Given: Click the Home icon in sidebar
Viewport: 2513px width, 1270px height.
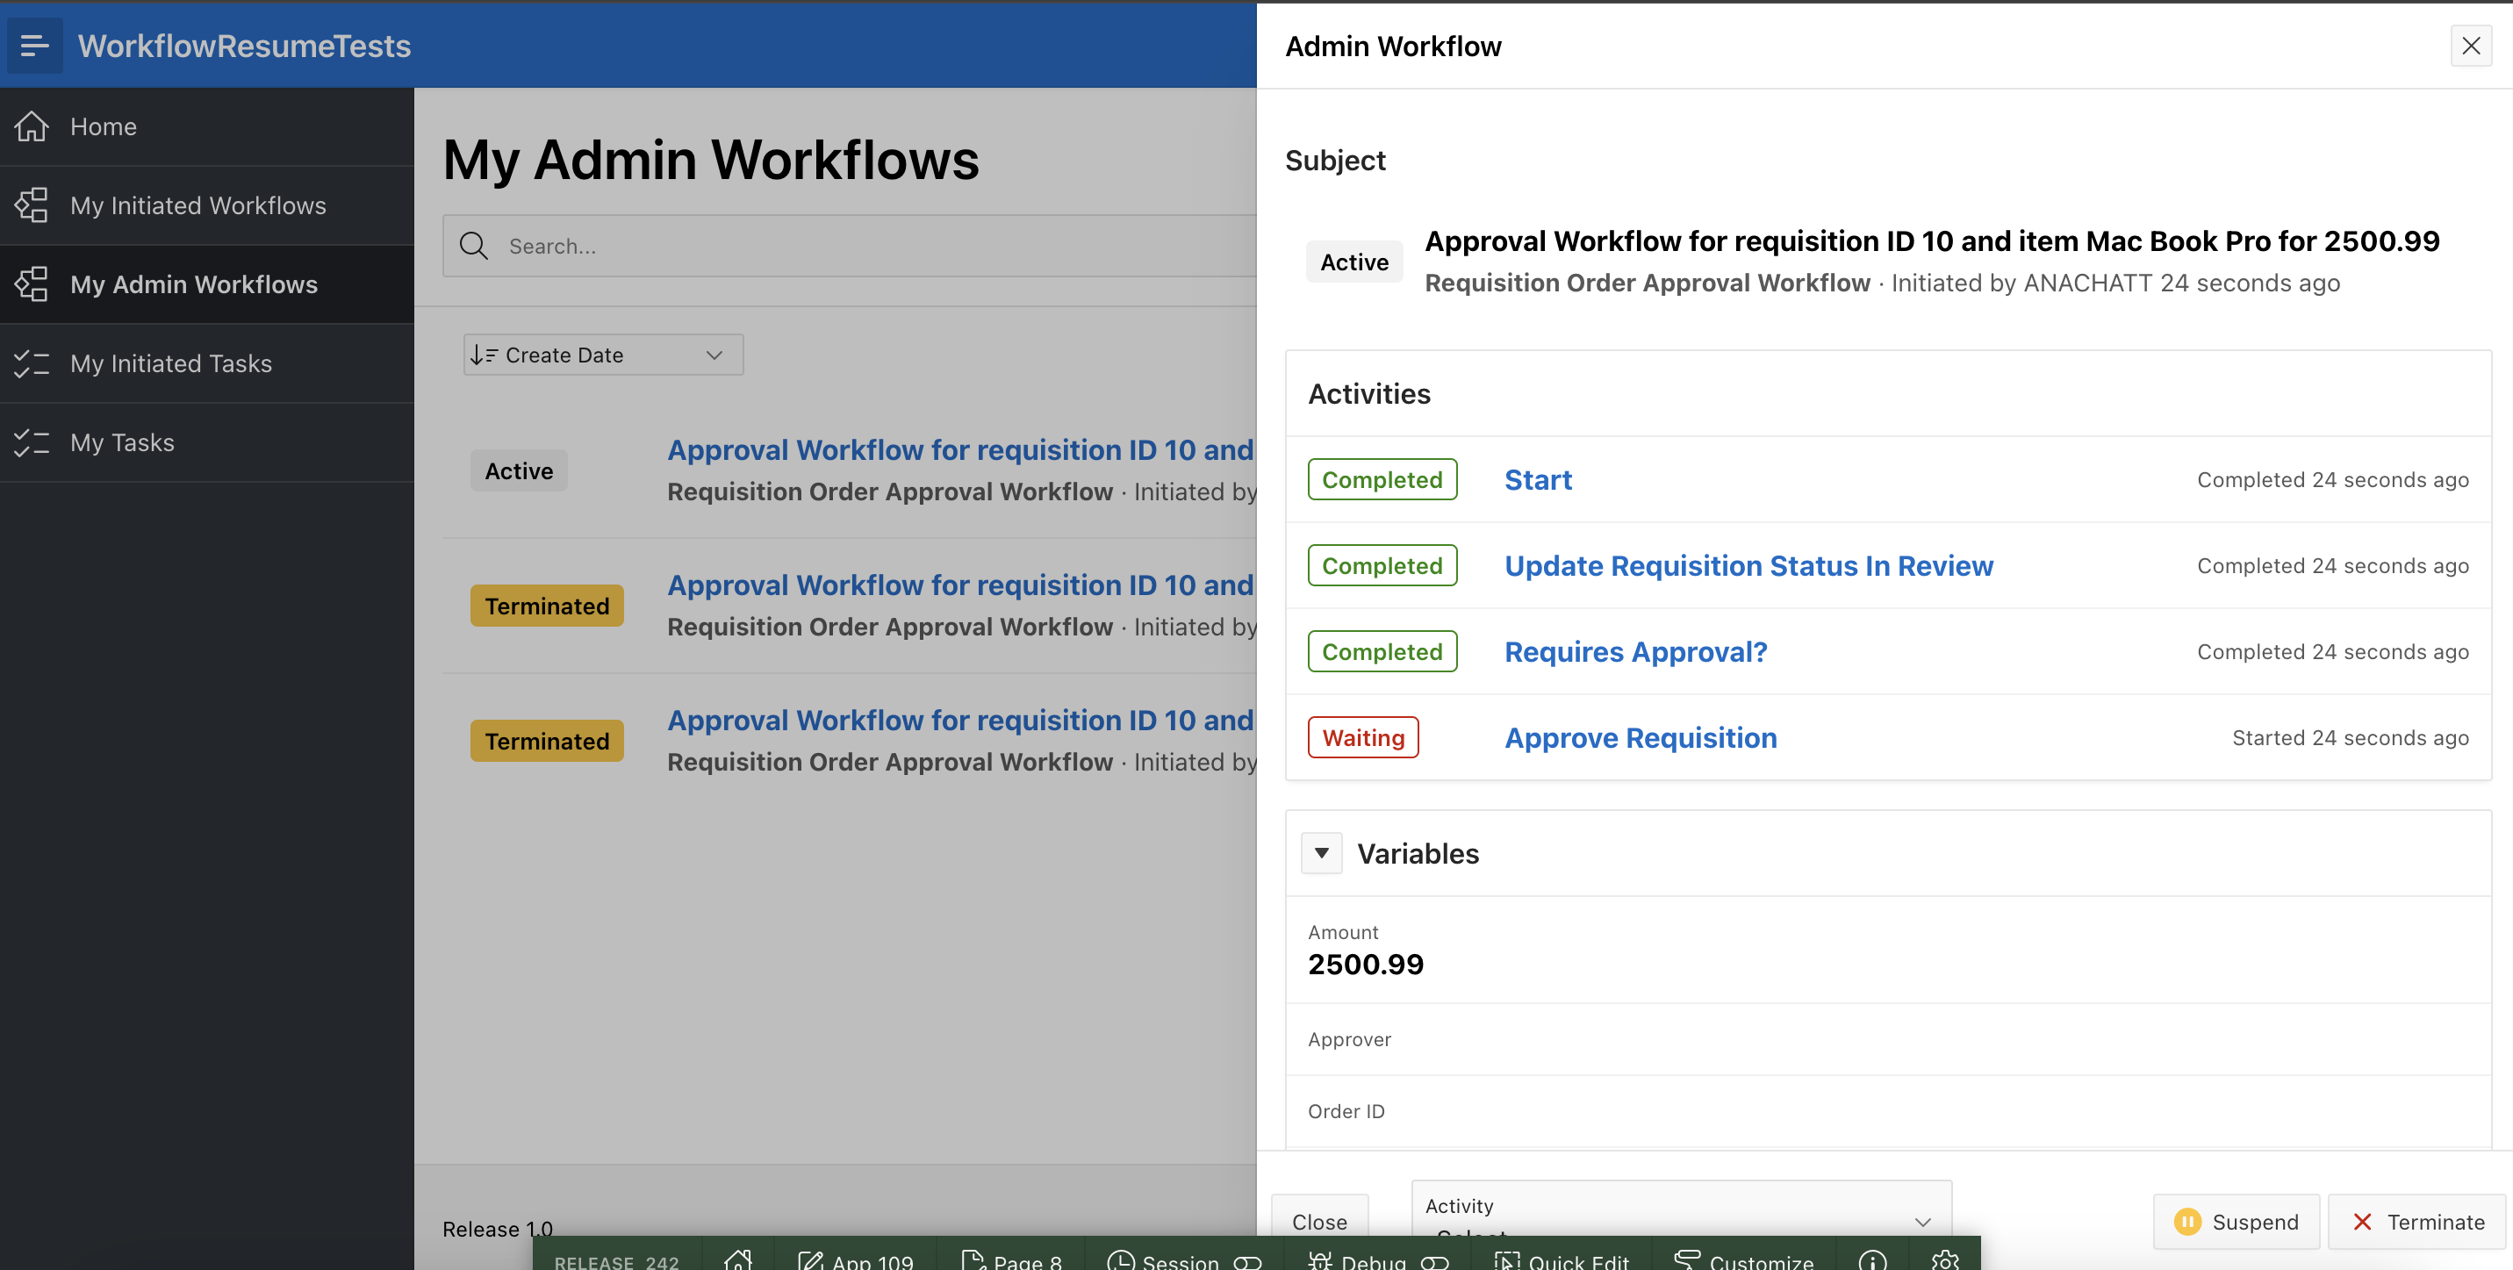Looking at the screenshot, I should [32, 126].
